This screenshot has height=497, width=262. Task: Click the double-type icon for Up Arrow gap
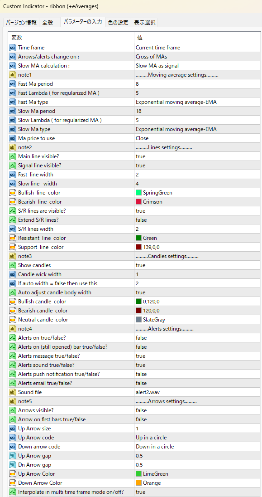coord(13,456)
